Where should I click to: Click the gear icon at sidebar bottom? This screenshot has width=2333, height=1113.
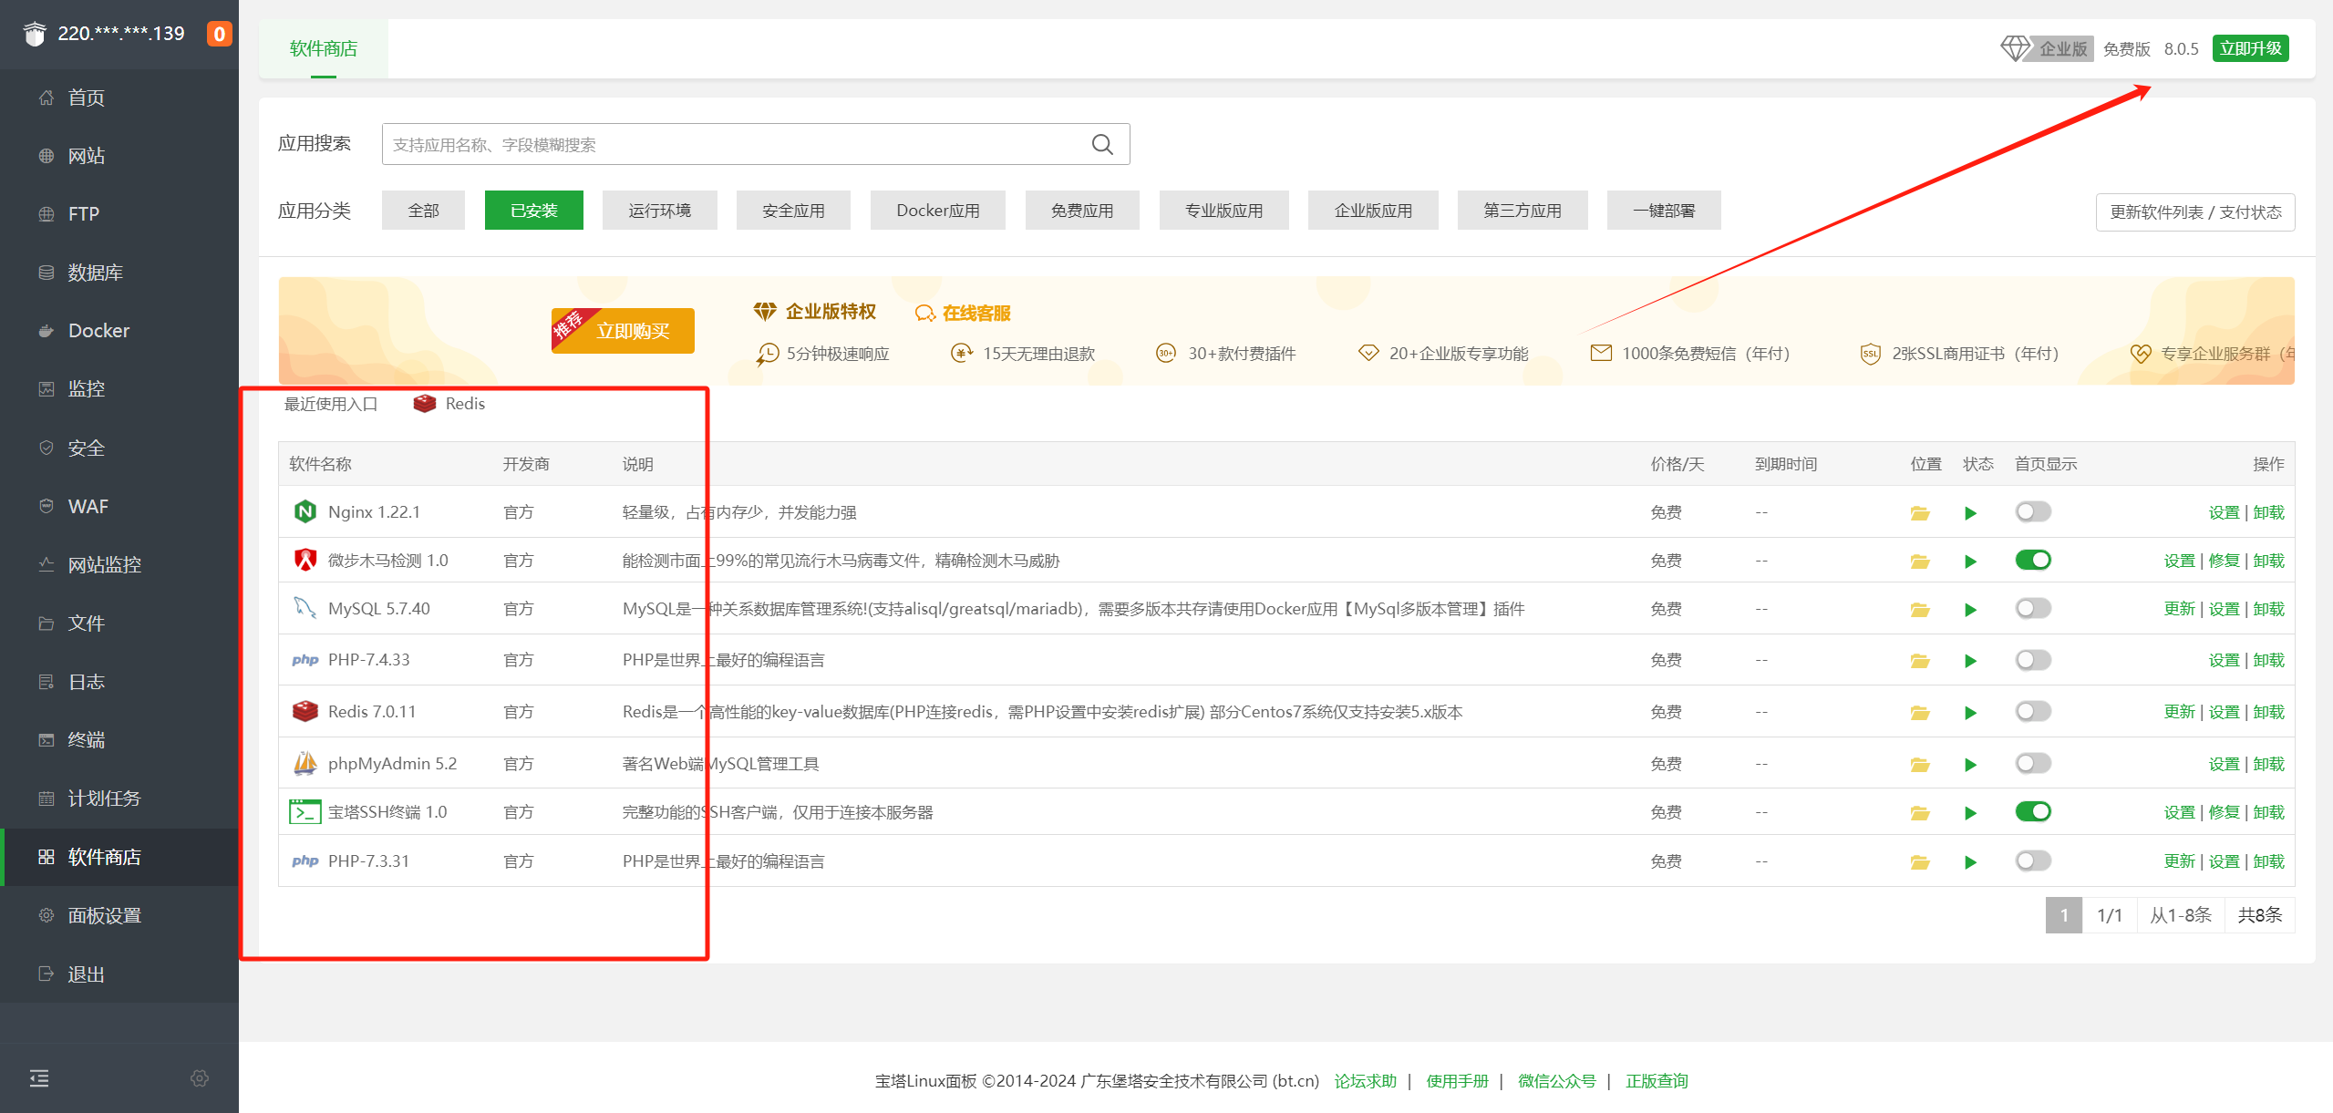[x=200, y=1078]
